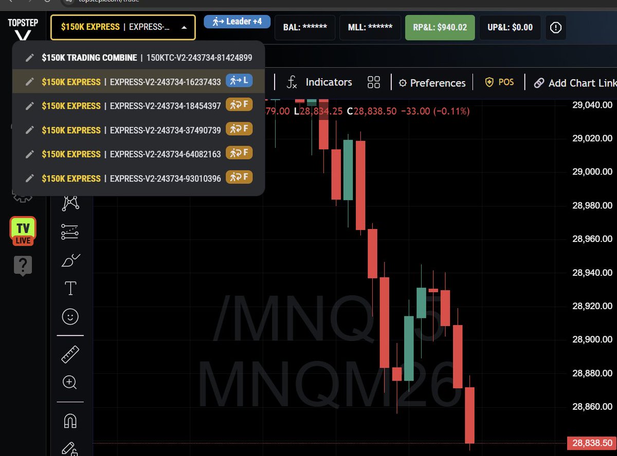Open the emoji icons tool

pyautogui.click(x=70, y=316)
